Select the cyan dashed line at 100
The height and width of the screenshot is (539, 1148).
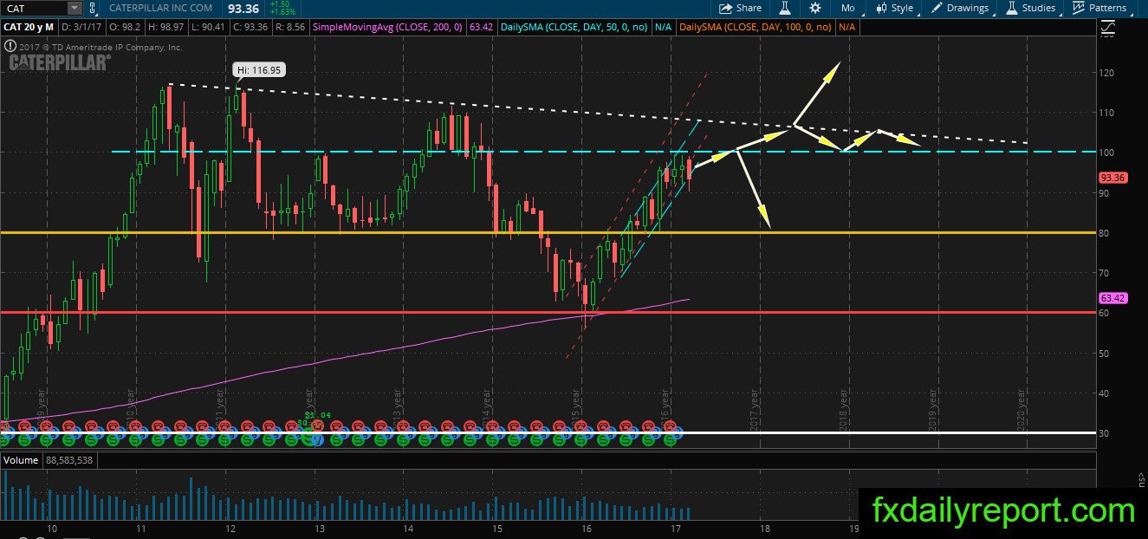pyautogui.click(x=603, y=152)
